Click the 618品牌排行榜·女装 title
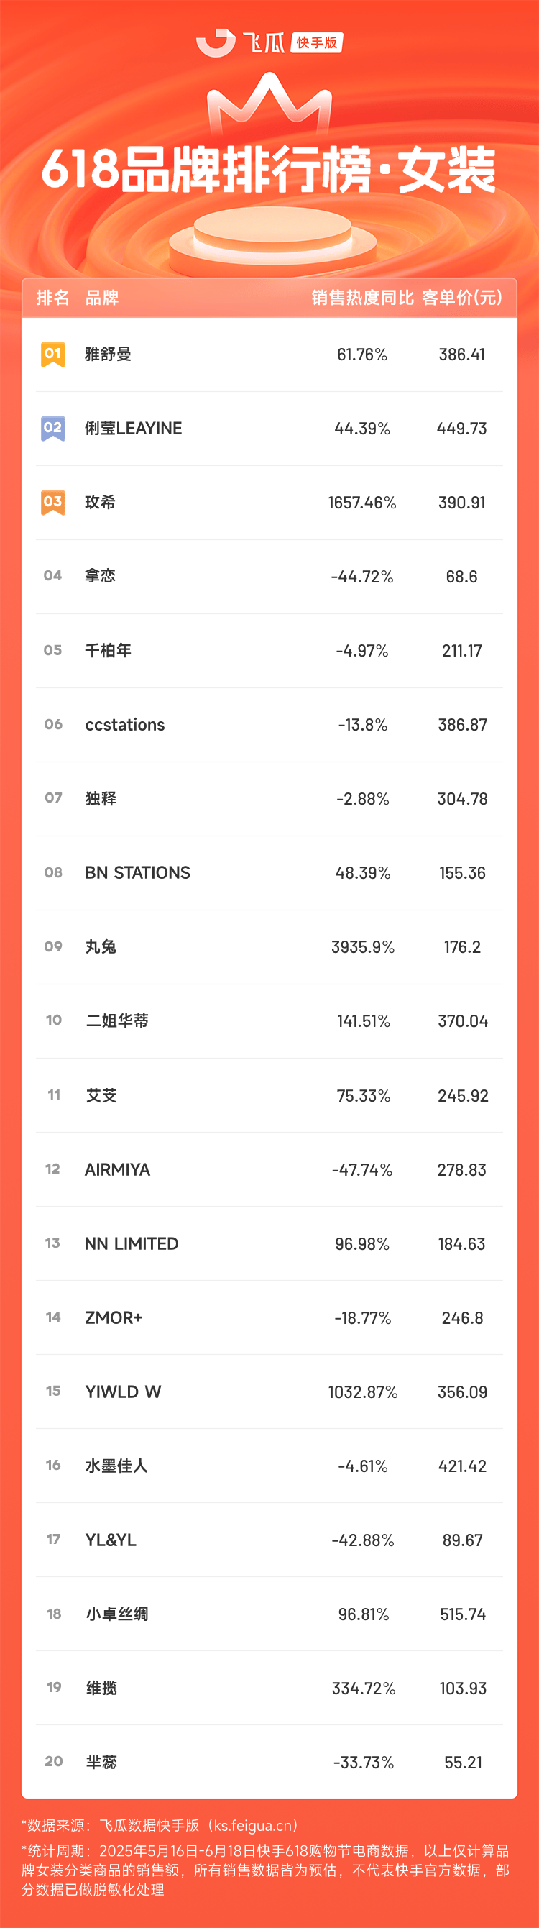Image resolution: width=539 pixels, height=1928 pixels. pyautogui.click(x=269, y=169)
